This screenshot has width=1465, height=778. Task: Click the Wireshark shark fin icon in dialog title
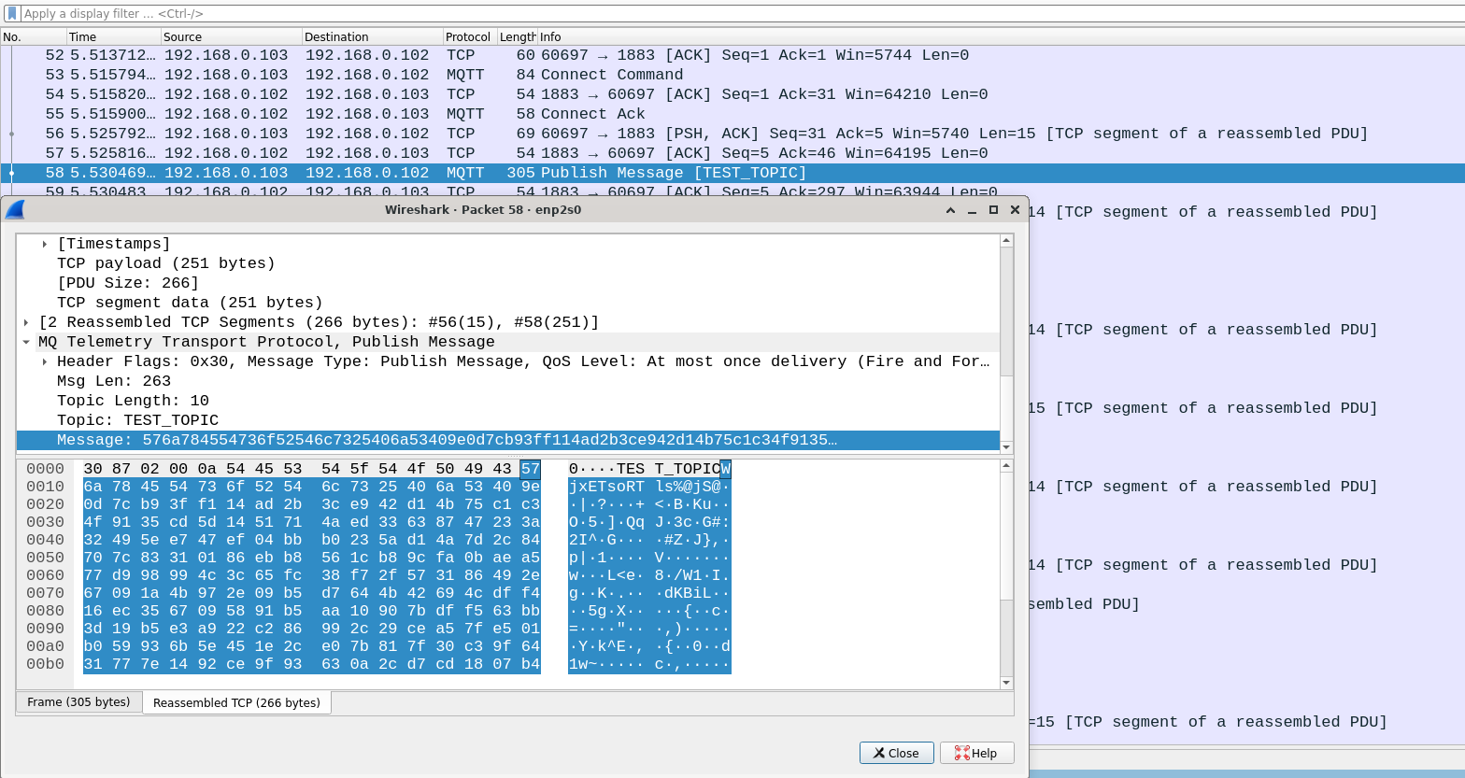15,210
